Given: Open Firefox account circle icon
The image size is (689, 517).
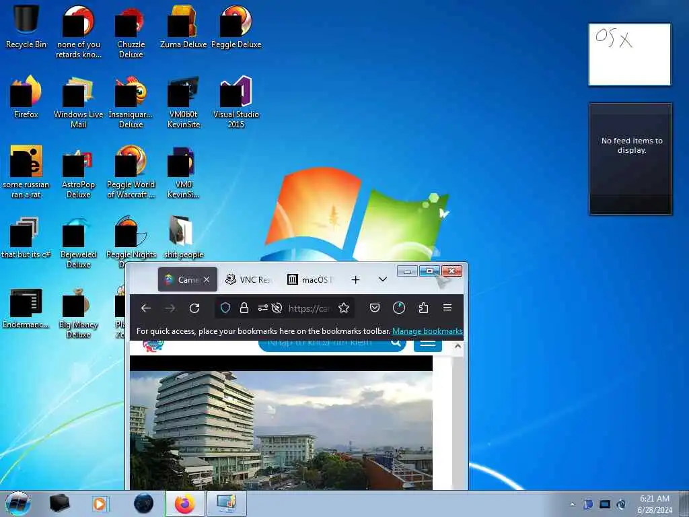Looking at the screenshot, I should pyautogui.click(x=398, y=308).
